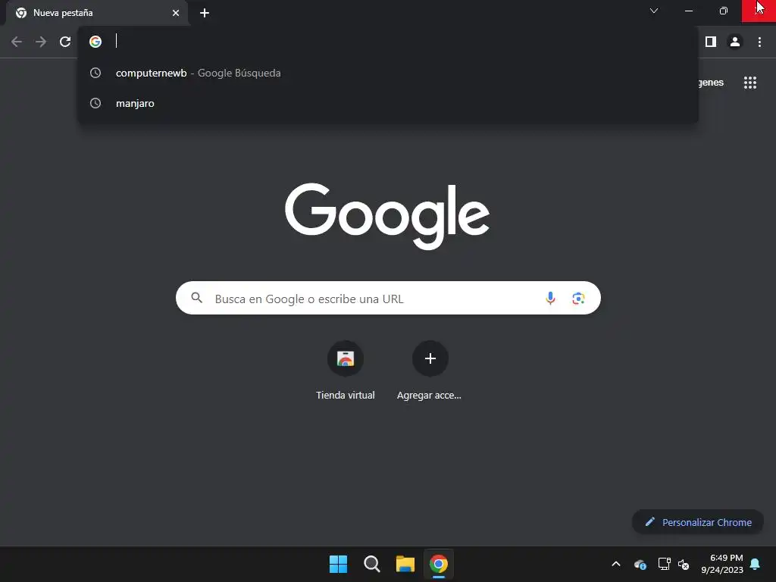Open Chrome's three-dot menu

(x=759, y=42)
